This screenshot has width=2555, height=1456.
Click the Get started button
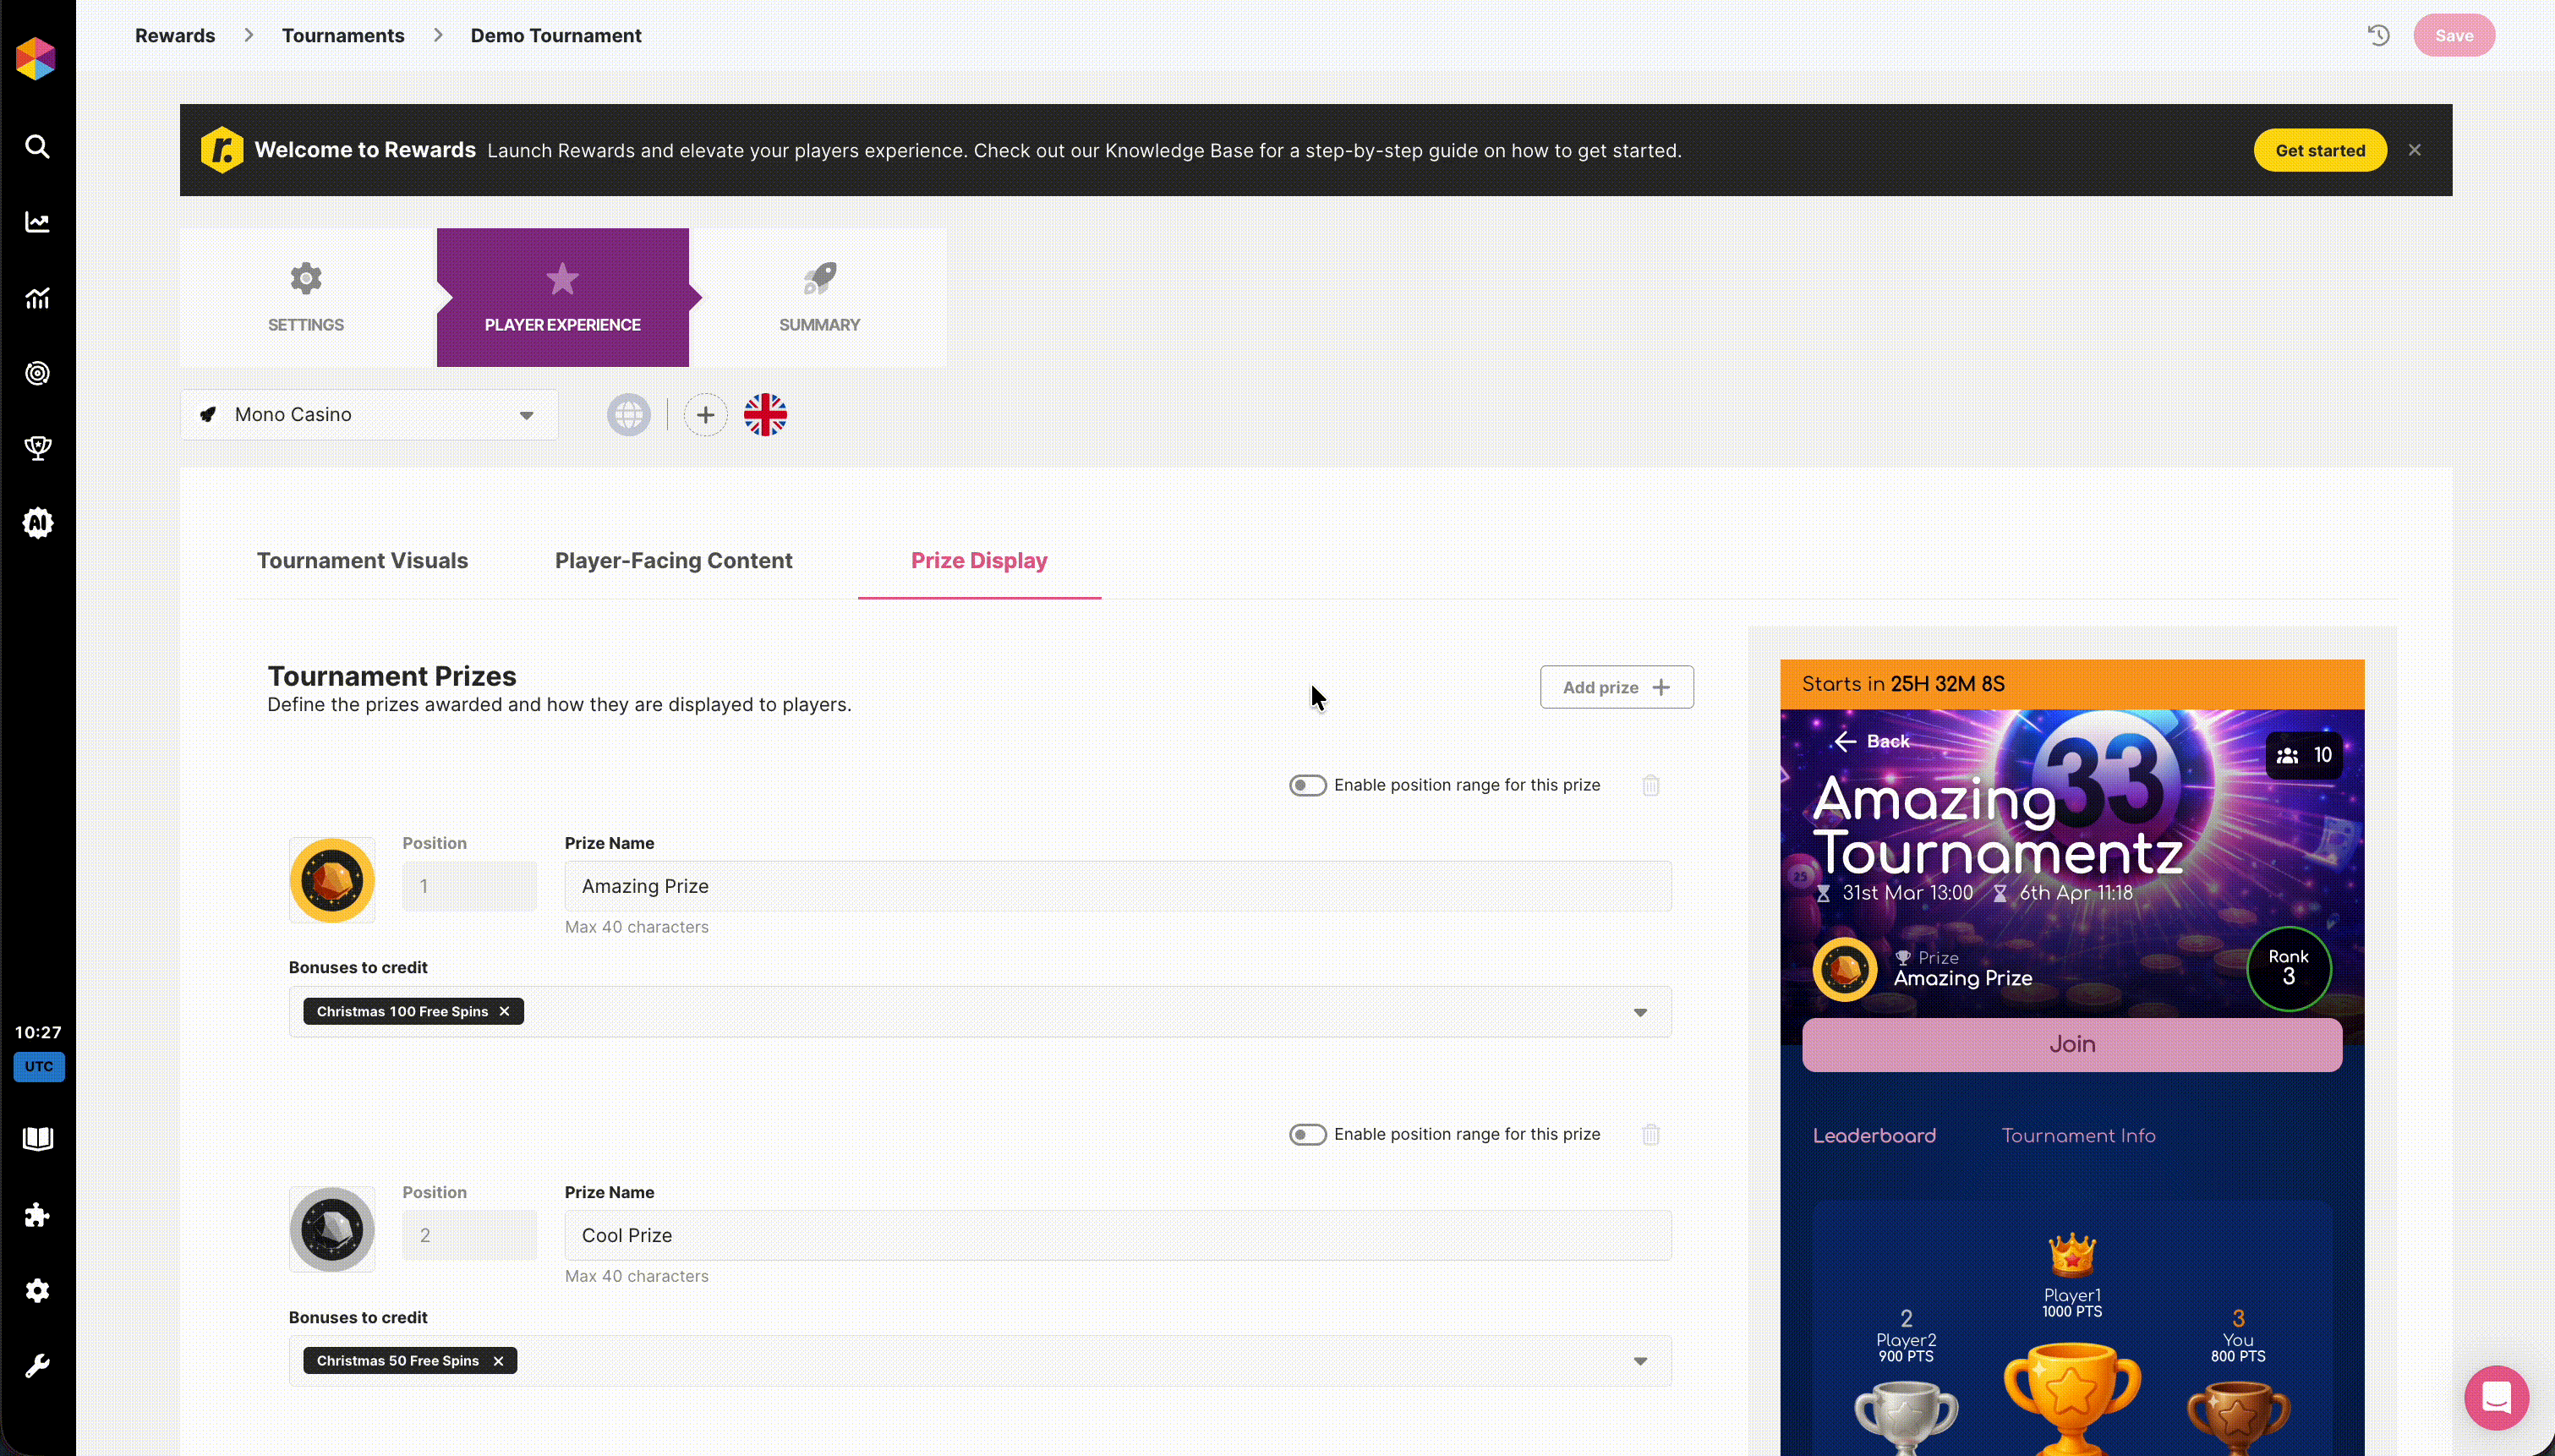click(2319, 151)
